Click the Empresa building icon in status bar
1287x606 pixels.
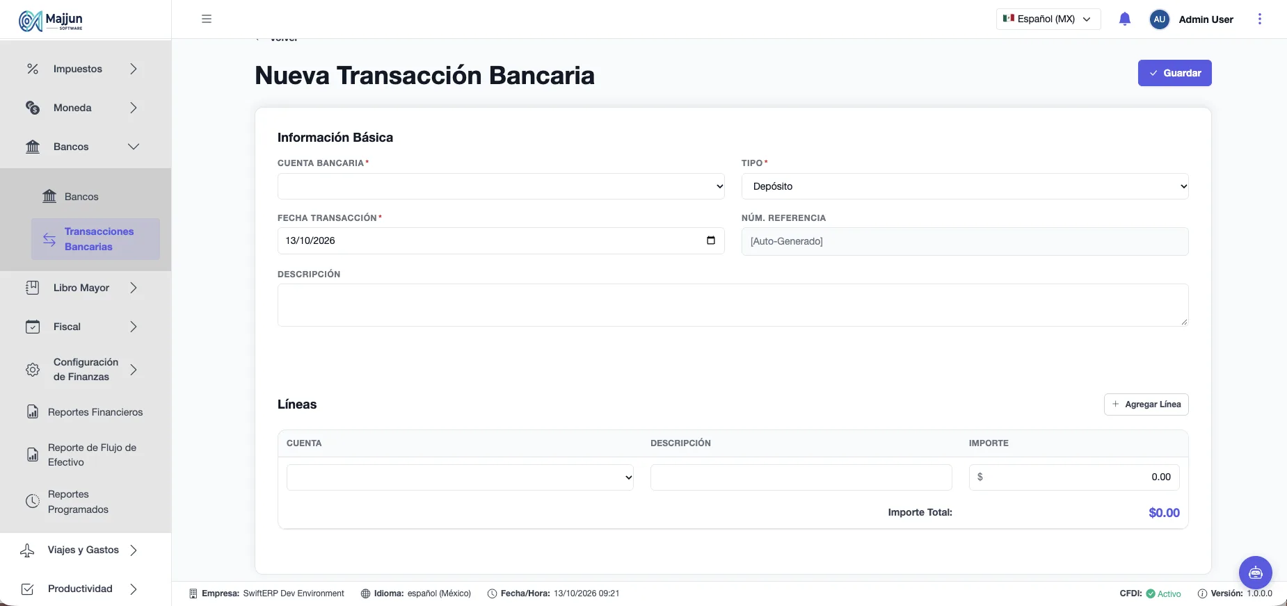[x=193, y=593]
